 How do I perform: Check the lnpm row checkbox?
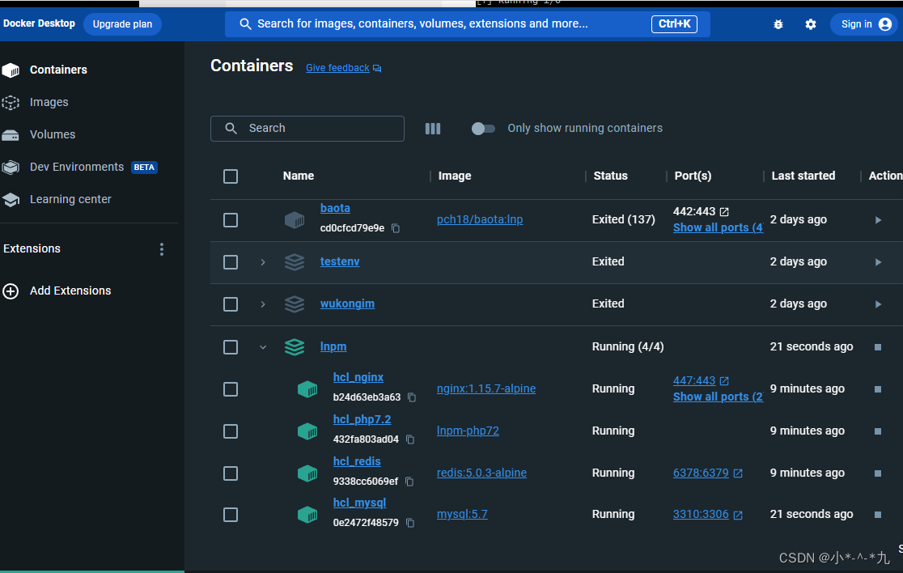[231, 347]
